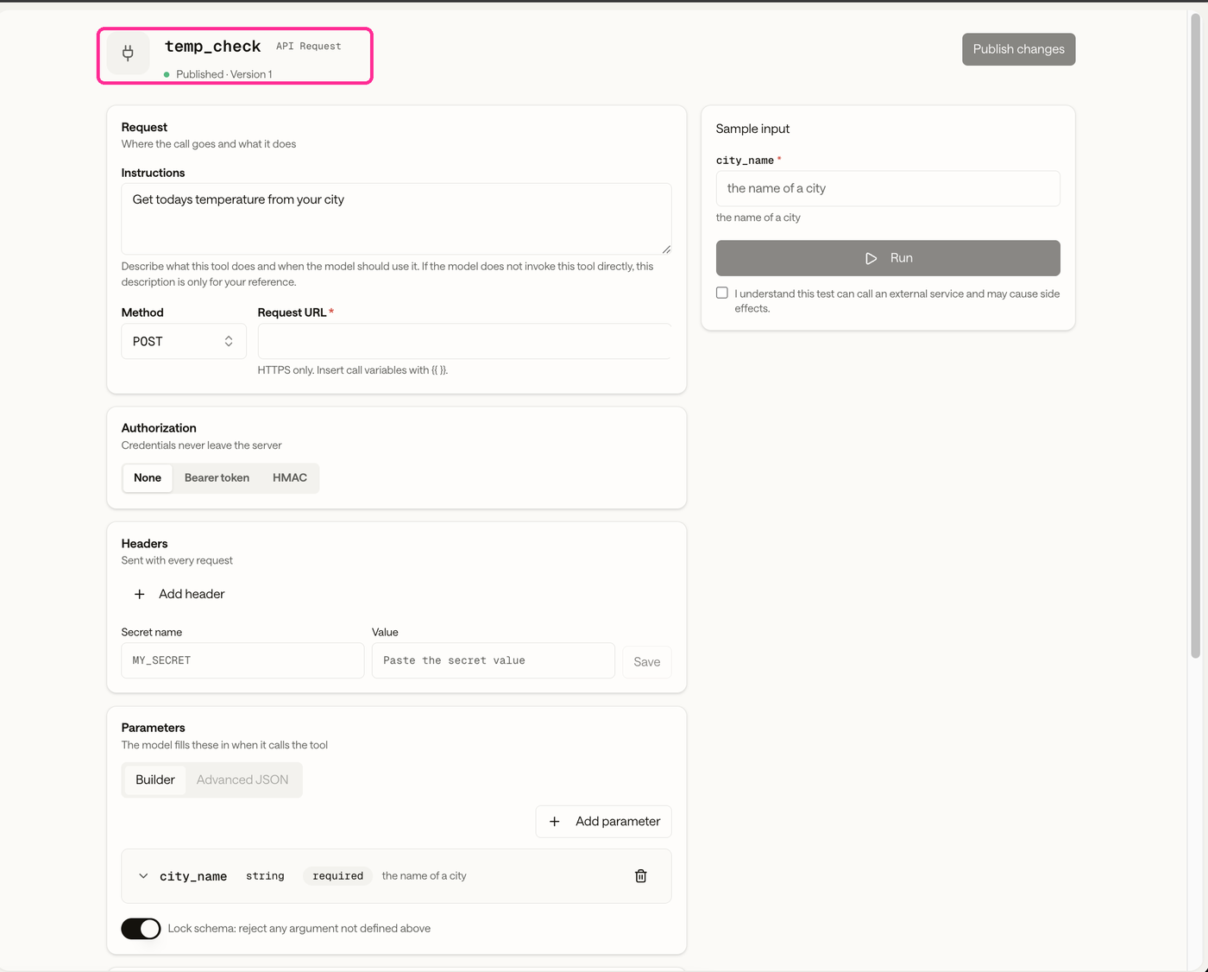Viewport: 1208px width, 972px height.
Task: Click the API Request type label
Action: pos(308,47)
